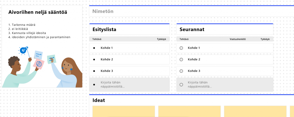Click the Seurannat heading
Image resolution: width=294 pixels, height=117 pixels.
click(192, 30)
